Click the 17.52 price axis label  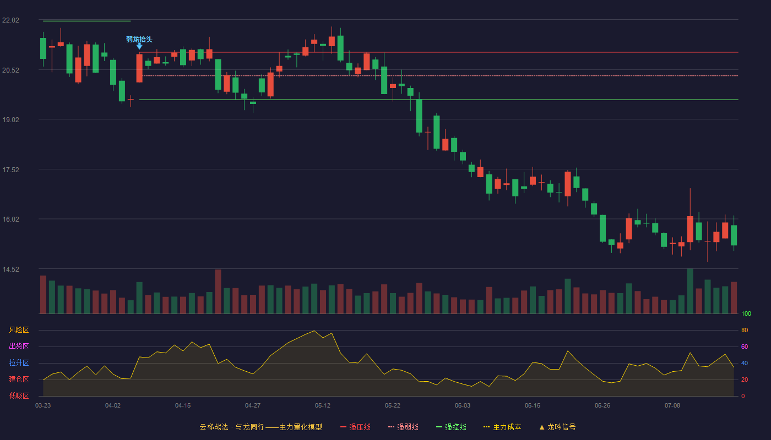10,170
